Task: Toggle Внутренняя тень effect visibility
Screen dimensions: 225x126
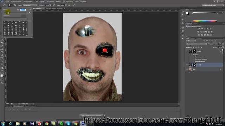Action: tap(194, 57)
